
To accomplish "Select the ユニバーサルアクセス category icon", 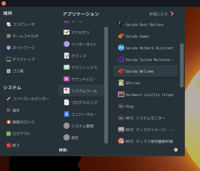I will (67, 114).
